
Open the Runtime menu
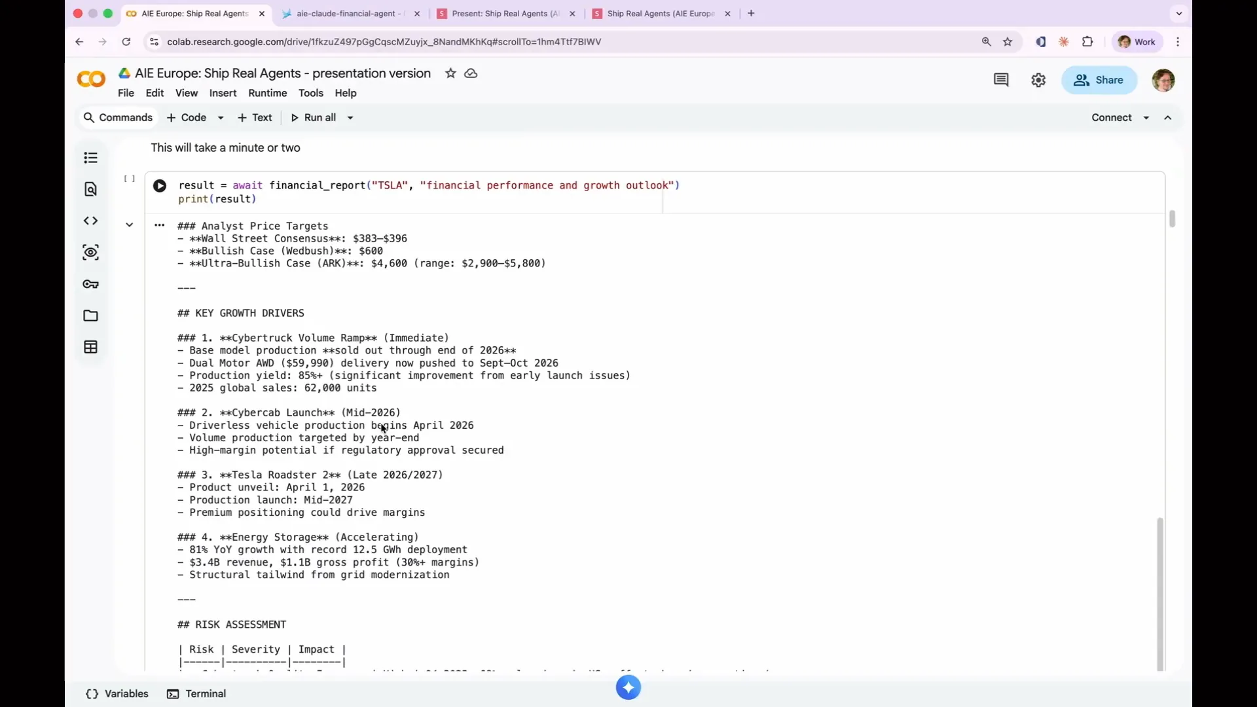[267, 93]
